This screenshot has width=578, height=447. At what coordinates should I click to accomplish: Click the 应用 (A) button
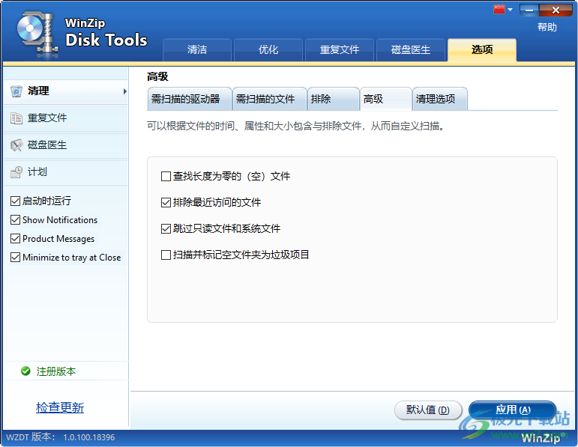[x=512, y=410]
